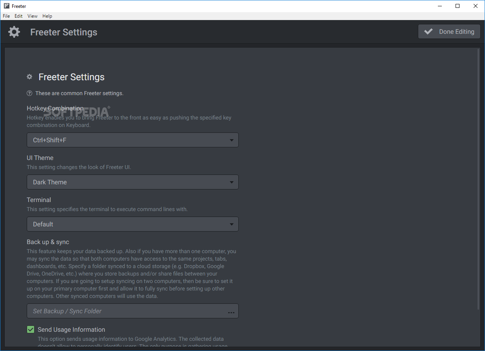Open the Terminal dropdown

pos(133,224)
